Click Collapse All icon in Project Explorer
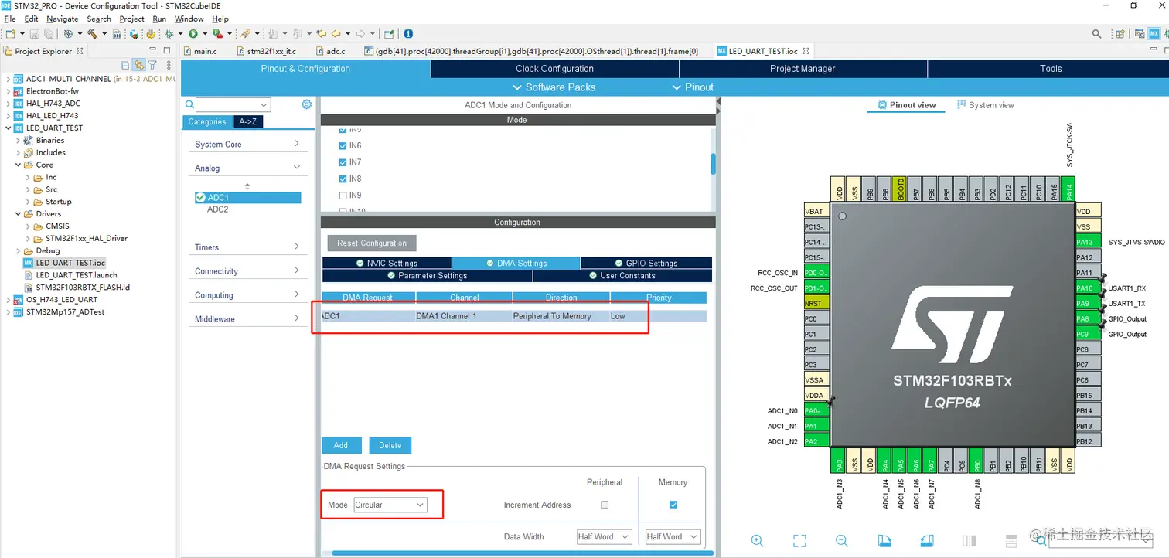Viewport: 1169px width, 558px height. [x=124, y=66]
